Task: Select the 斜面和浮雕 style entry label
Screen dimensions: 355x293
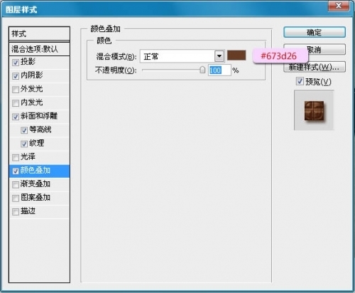Action: [39, 116]
